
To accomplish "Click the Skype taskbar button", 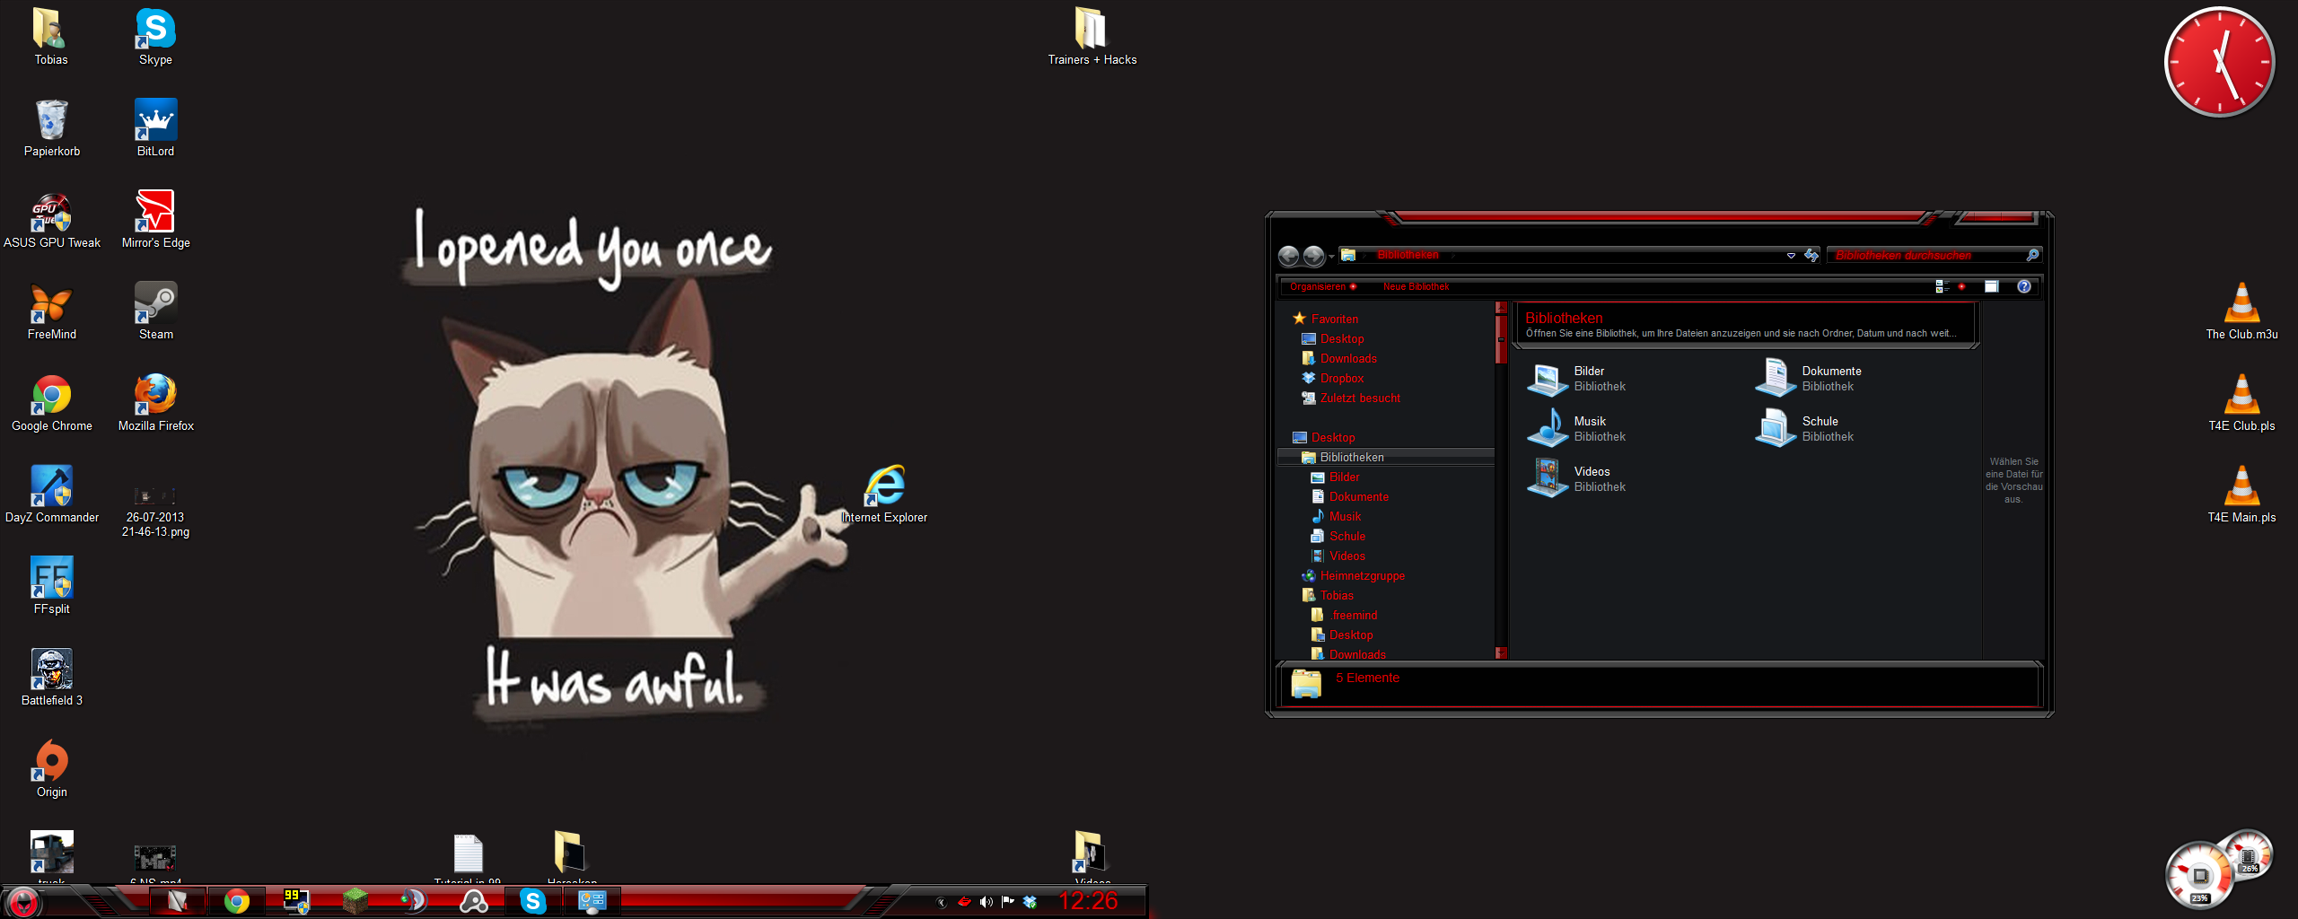I will pos(532,900).
